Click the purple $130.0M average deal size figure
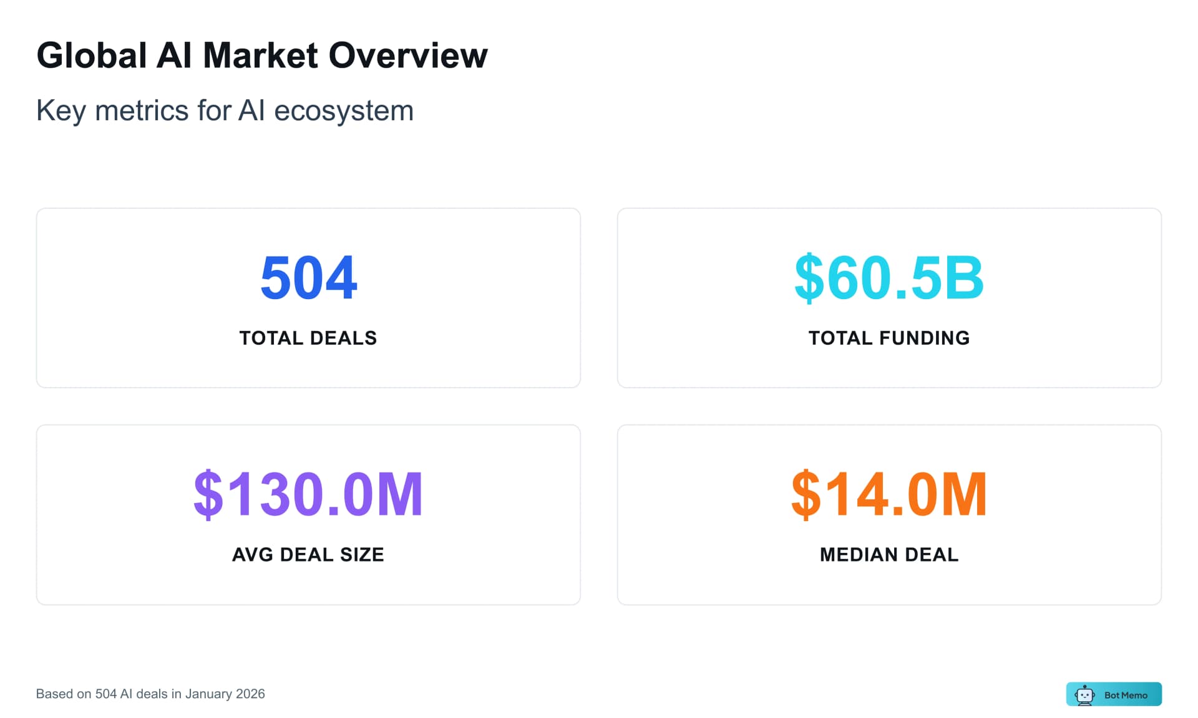This screenshot has width=1198, height=718. 308,494
